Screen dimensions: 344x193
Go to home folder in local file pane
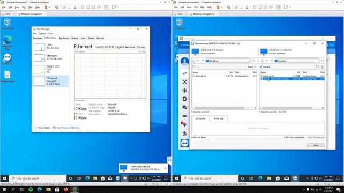(193, 61)
